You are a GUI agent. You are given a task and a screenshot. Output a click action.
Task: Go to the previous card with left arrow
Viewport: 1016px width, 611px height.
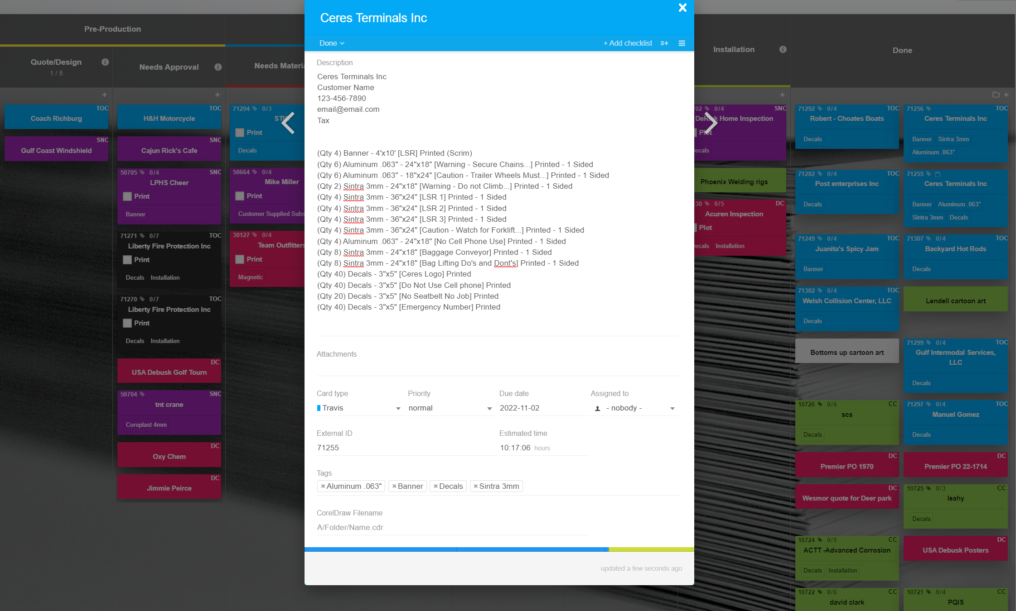pos(288,123)
